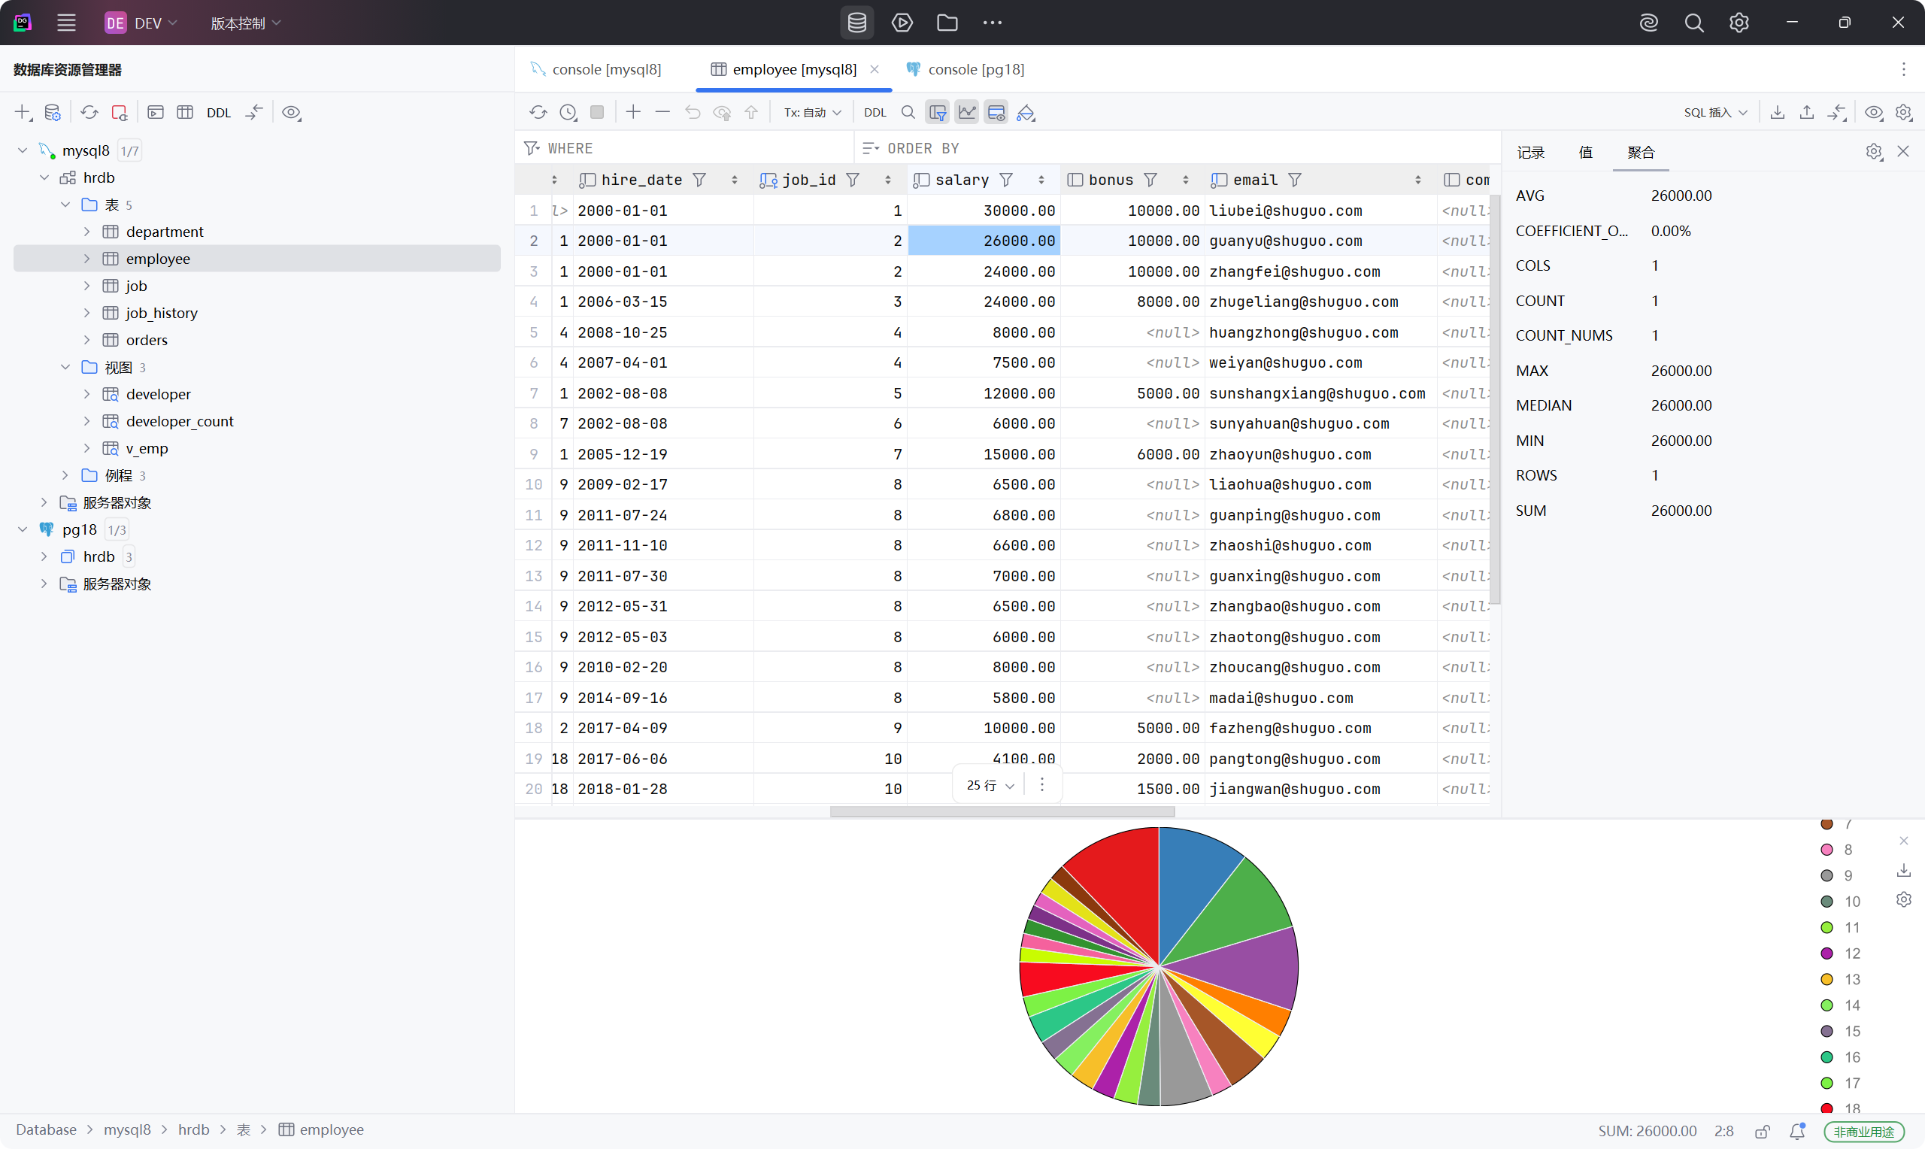
Task: Click the reload data icon in grid toolbar
Action: coord(538,112)
